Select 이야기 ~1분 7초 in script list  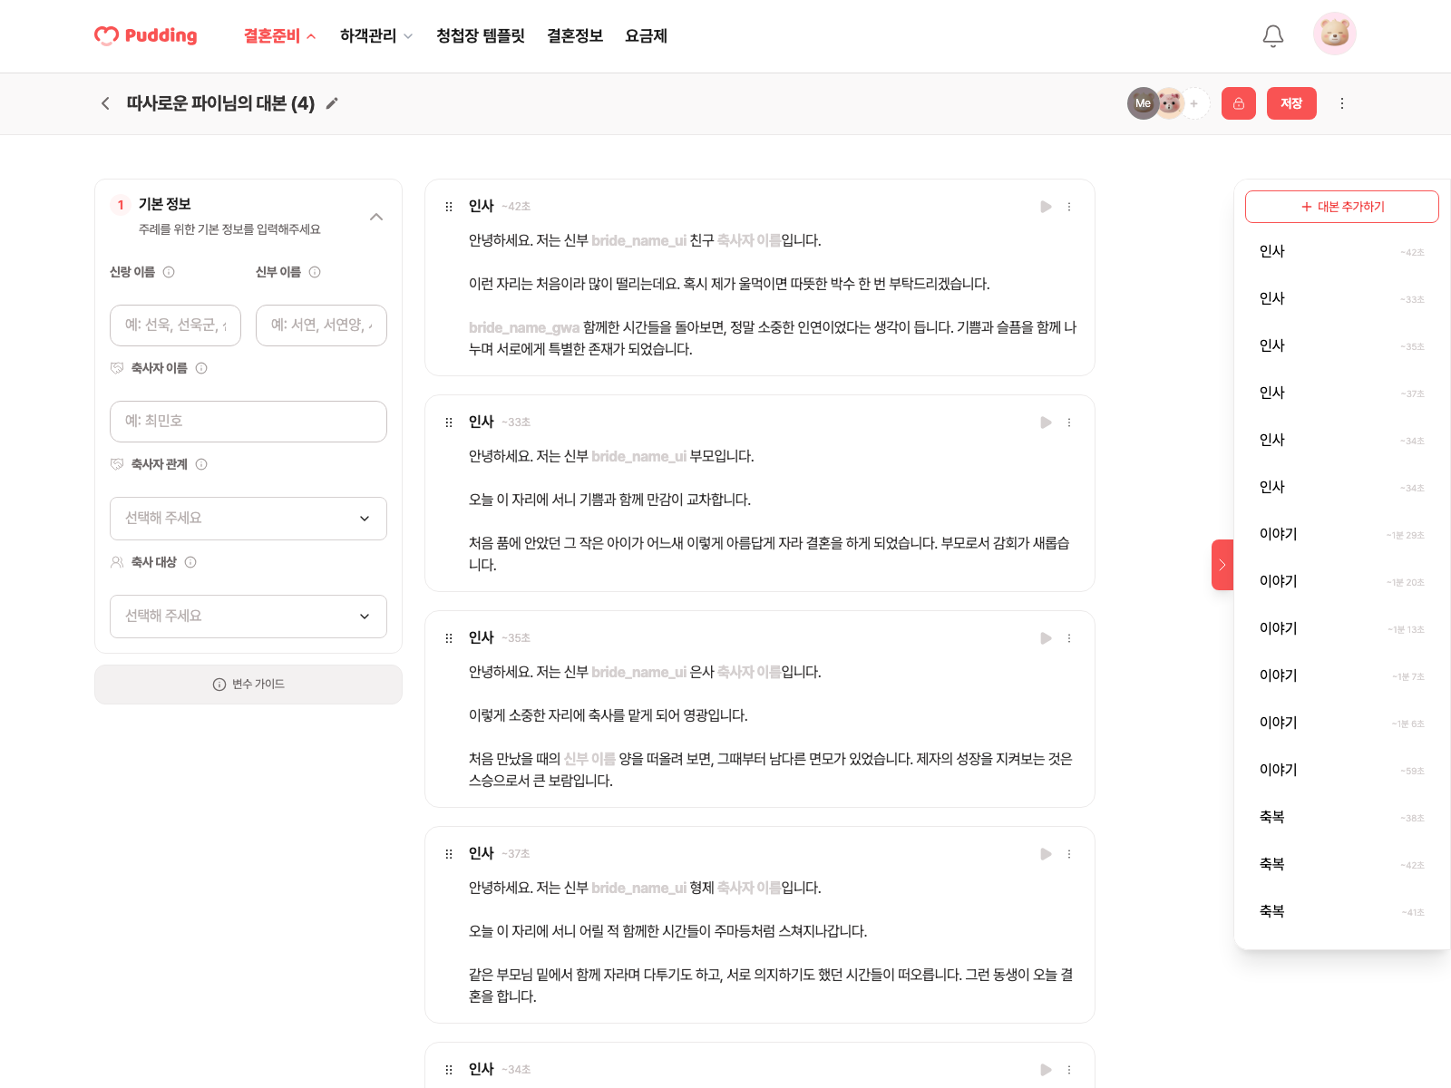click(1342, 676)
